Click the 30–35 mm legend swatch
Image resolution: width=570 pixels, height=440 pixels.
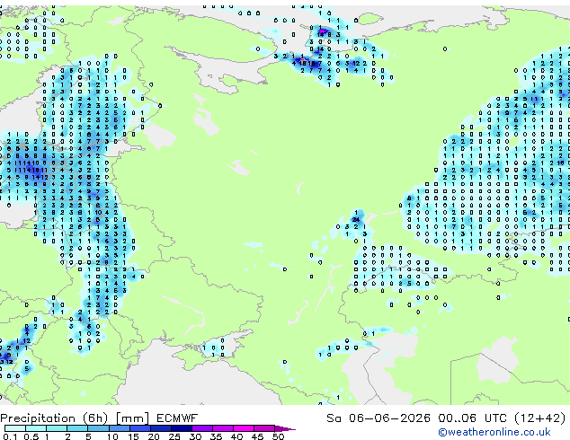pos(201,428)
